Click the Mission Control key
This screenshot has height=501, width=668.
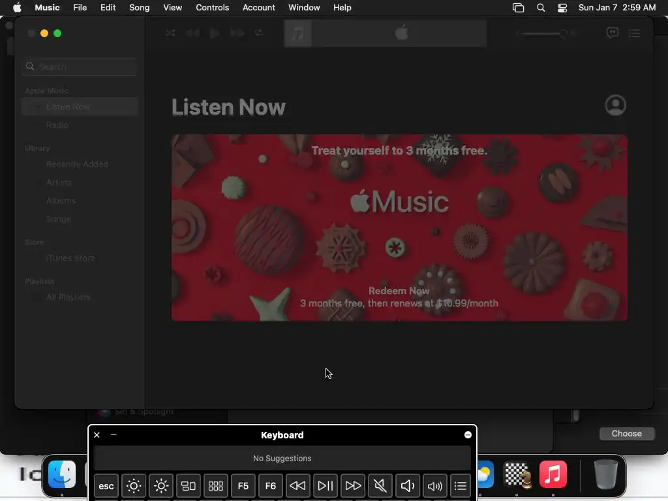click(189, 485)
